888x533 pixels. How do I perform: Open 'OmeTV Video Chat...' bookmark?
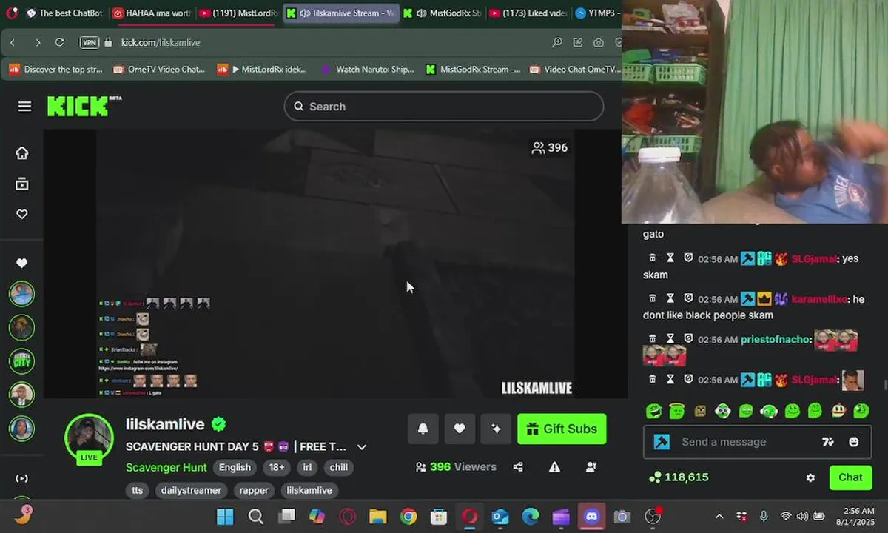click(x=159, y=70)
